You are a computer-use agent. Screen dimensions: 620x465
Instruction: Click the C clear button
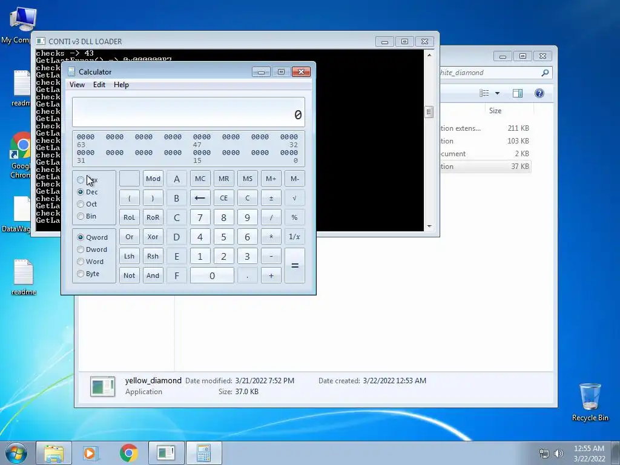tap(248, 198)
